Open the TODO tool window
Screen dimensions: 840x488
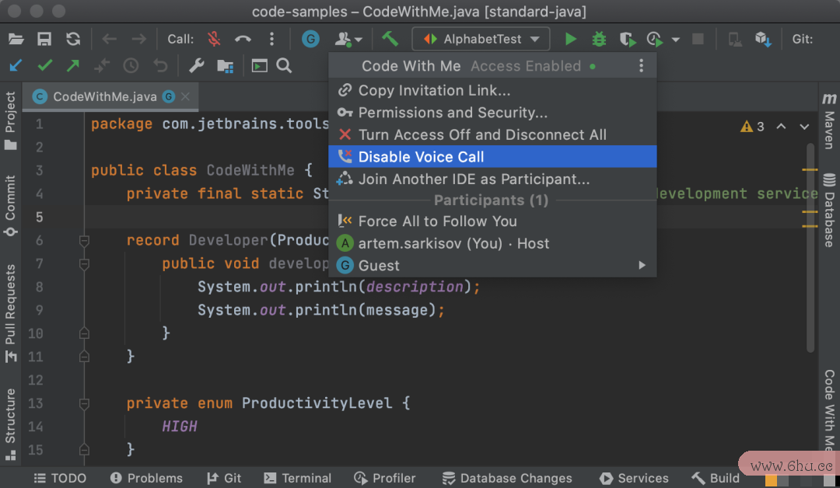pos(60,478)
